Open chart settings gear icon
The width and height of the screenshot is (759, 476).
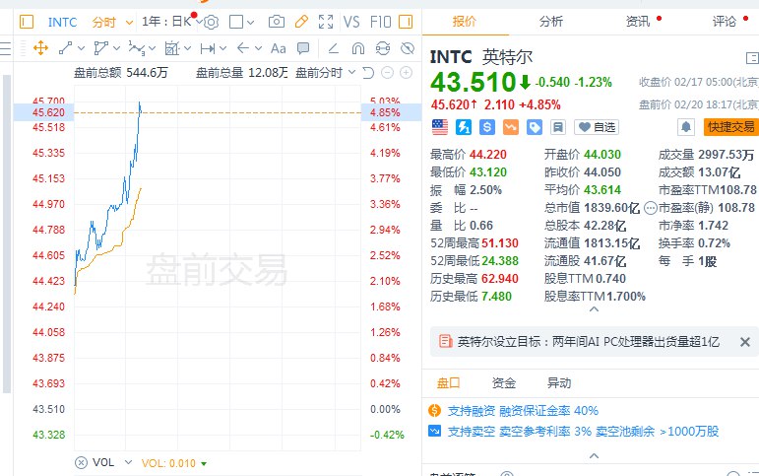pyautogui.click(x=212, y=22)
